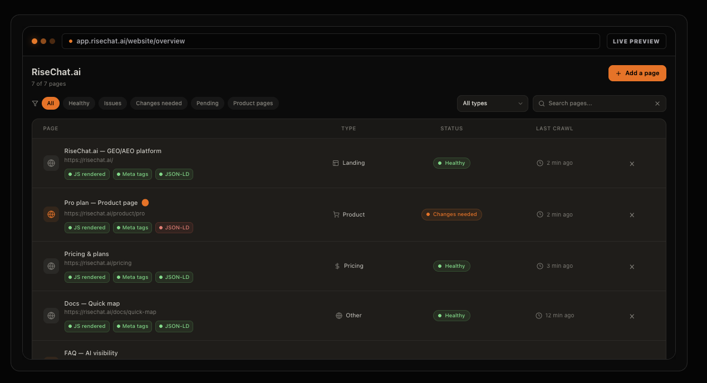The height and width of the screenshot is (383, 707).
Task: Click the filter funnel icon
Action: 35,104
